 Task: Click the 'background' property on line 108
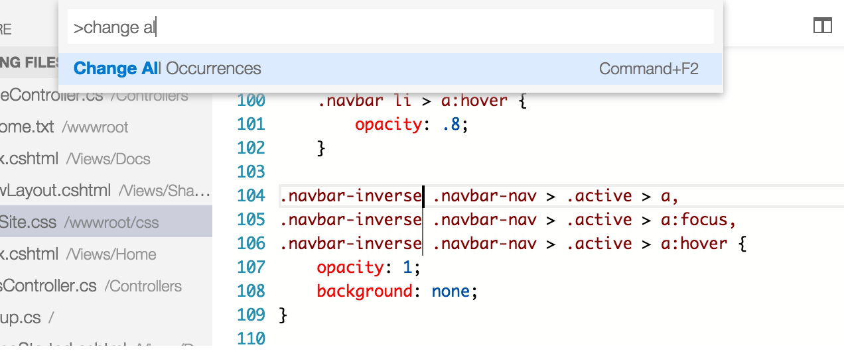[364, 291]
